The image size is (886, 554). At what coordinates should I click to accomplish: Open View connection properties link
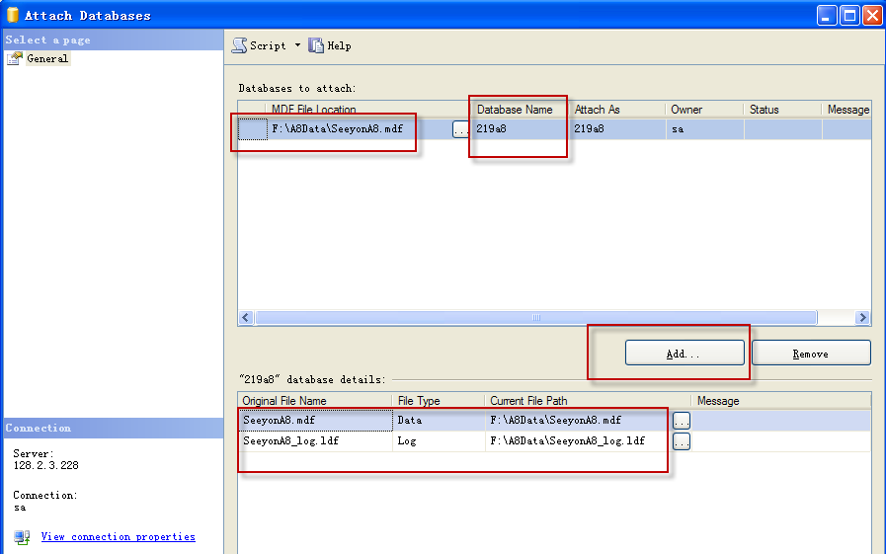coord(118,537)
